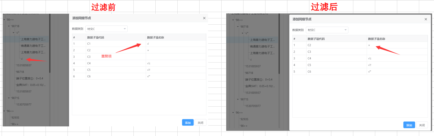Click the 过滤前 tree panel's vertical scrollbar

pos(50,44)
